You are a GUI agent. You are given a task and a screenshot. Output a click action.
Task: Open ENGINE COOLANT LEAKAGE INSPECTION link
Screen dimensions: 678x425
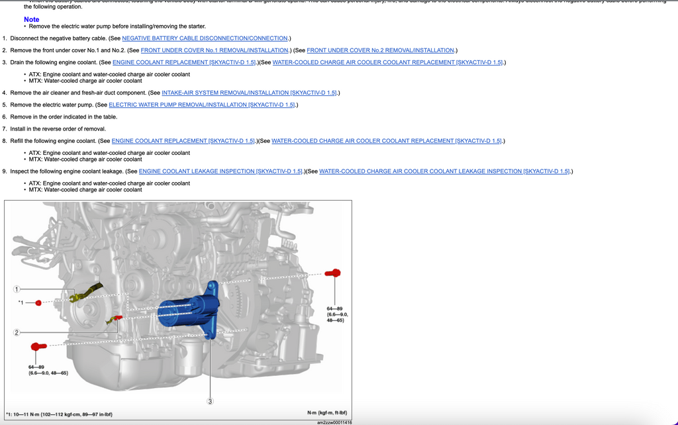pos(220,171)
